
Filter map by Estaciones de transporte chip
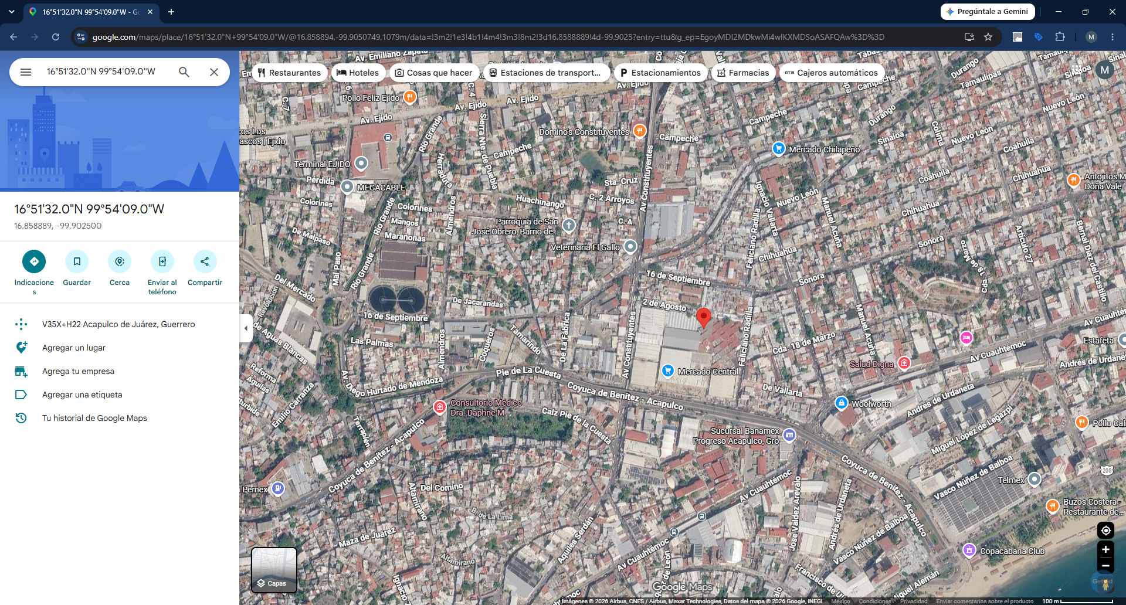[545, 73]
